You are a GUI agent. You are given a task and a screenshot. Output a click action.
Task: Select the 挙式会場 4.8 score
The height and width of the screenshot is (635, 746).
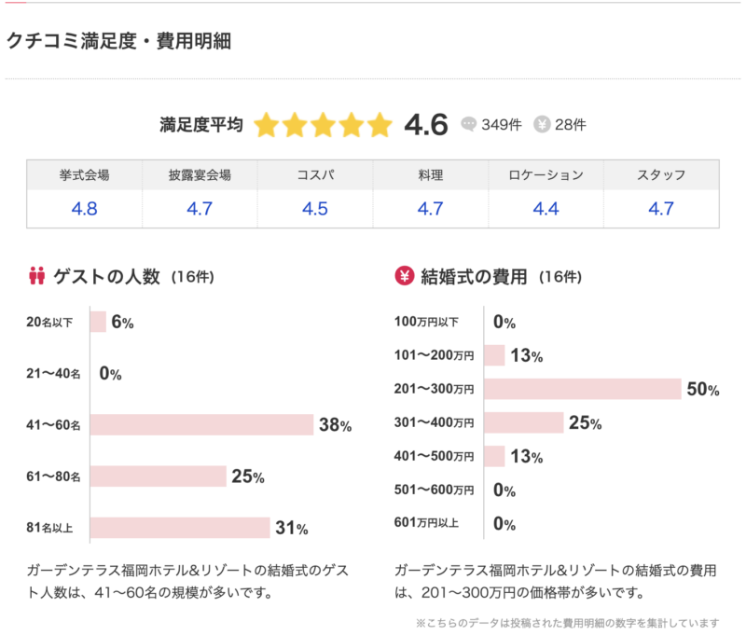(84, 209)
